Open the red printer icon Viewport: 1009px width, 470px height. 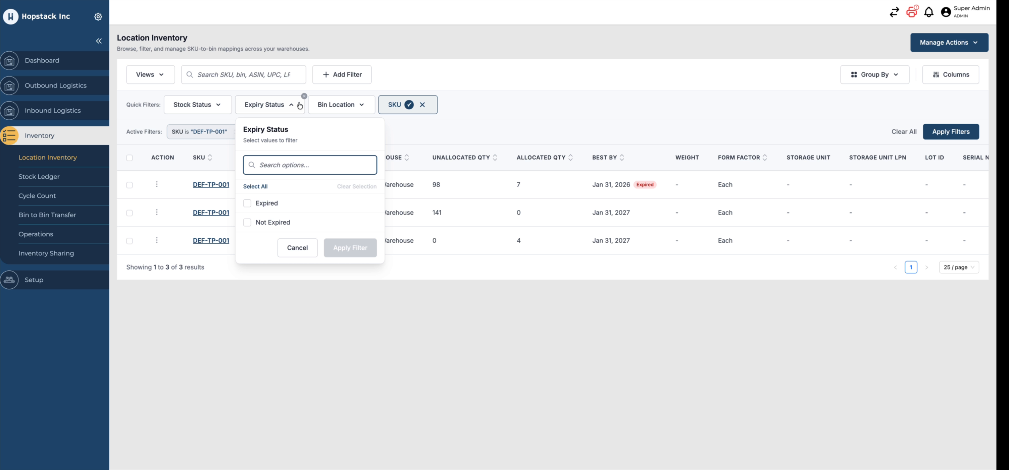pos(912,12)
